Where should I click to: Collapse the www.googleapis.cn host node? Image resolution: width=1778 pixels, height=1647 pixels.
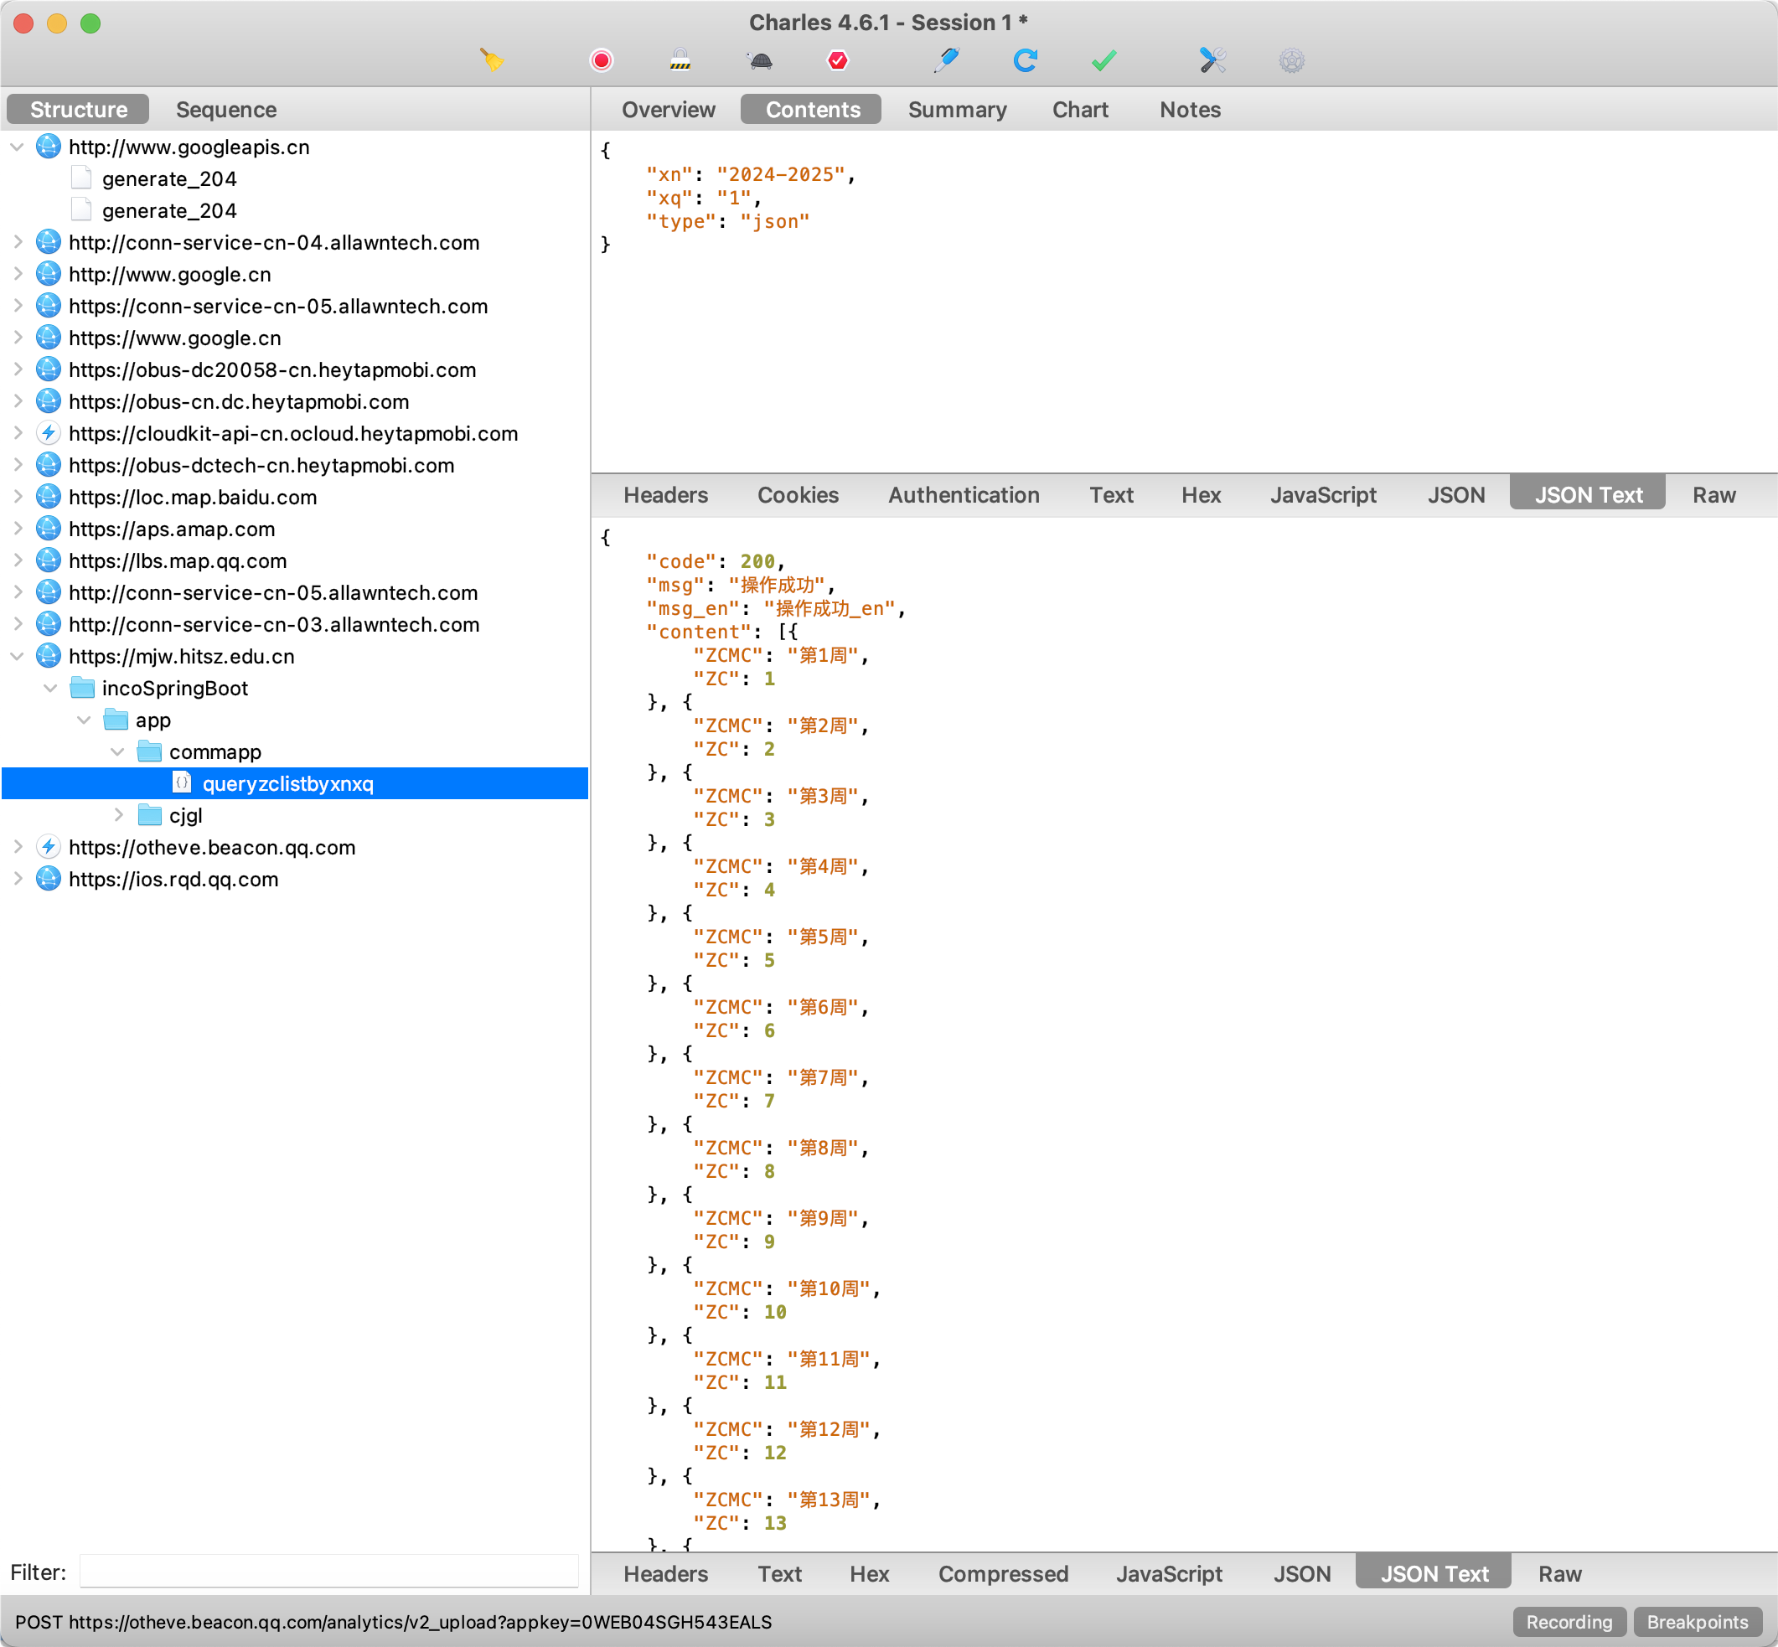[17, 147]
